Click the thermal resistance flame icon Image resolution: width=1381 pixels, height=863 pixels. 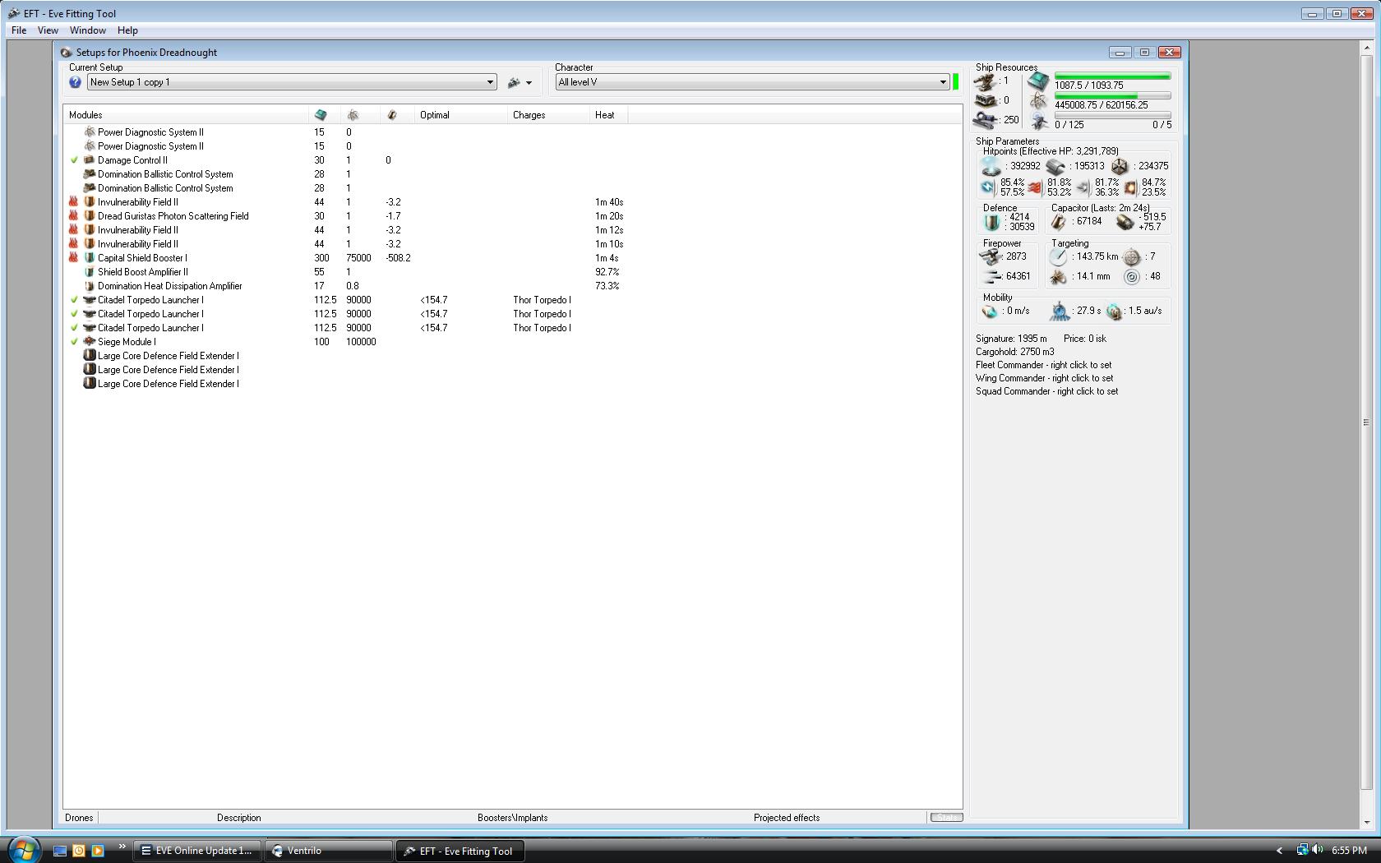click(x=1035, y=187)
